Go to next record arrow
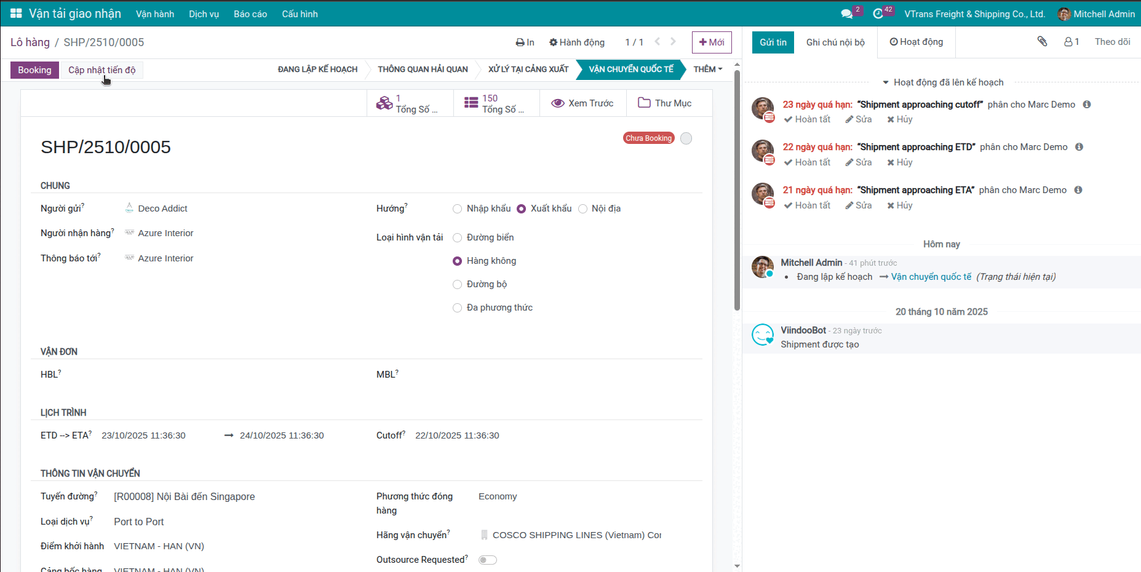Viewport: 1141px width, 572px height. pos(674,42)
